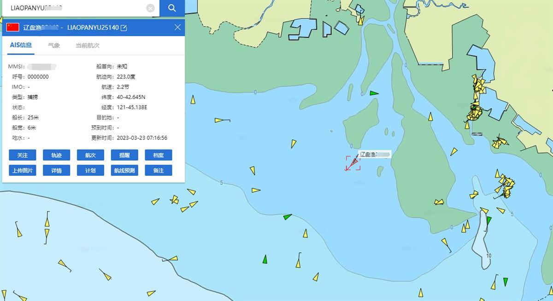
Task: Clear the search text with the X icon
Action: click(150, 8)
